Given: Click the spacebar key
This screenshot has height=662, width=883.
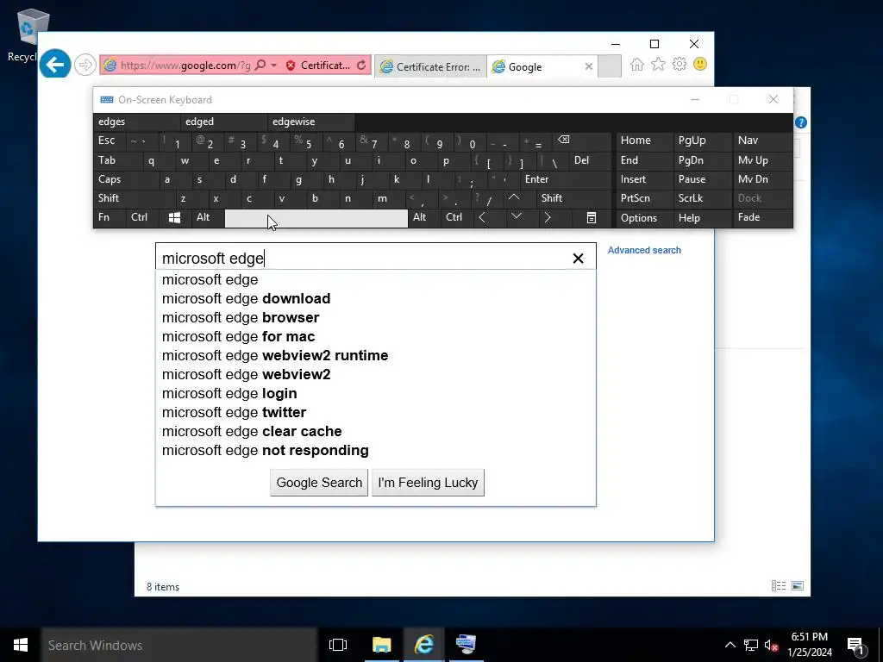Looking at the screenshot, I should [316, 218].
